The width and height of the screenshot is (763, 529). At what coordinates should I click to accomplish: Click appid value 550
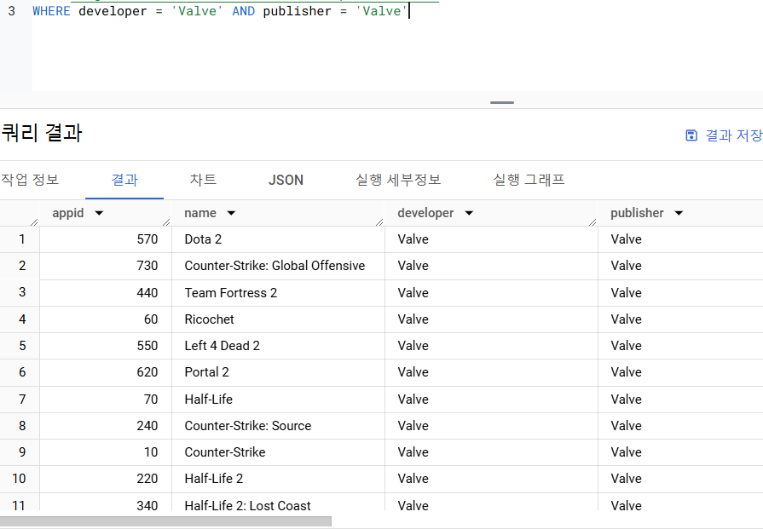click(x=147, y=346)
